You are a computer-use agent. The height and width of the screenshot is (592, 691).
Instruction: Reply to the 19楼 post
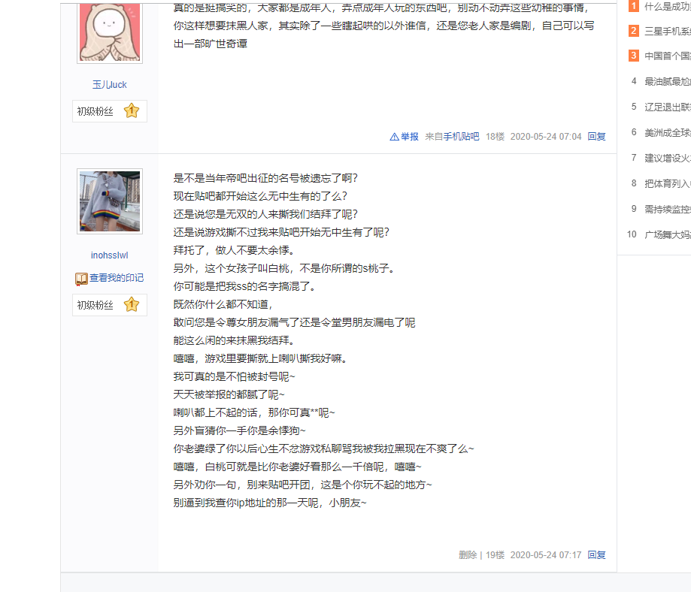coord(597,555)
